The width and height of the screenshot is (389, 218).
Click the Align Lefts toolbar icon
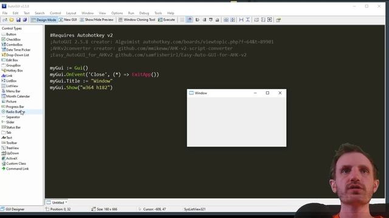click(198, 20)
